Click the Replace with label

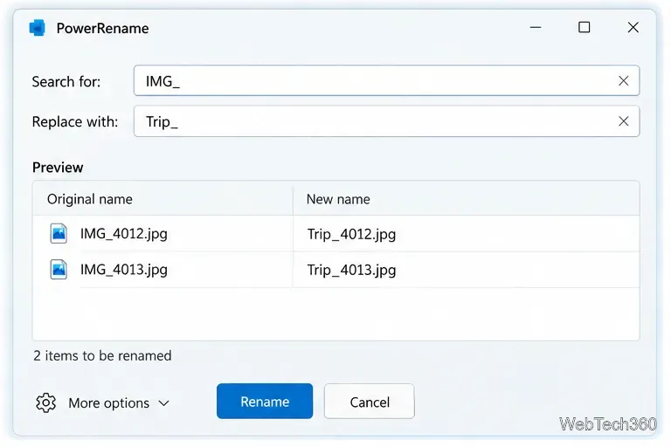(x=75, y=122)
